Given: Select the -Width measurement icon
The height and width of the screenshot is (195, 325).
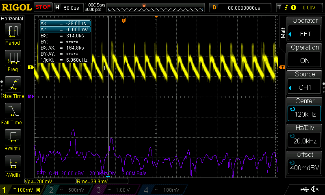Looking at the screenshot, I should tap(13, 164).
